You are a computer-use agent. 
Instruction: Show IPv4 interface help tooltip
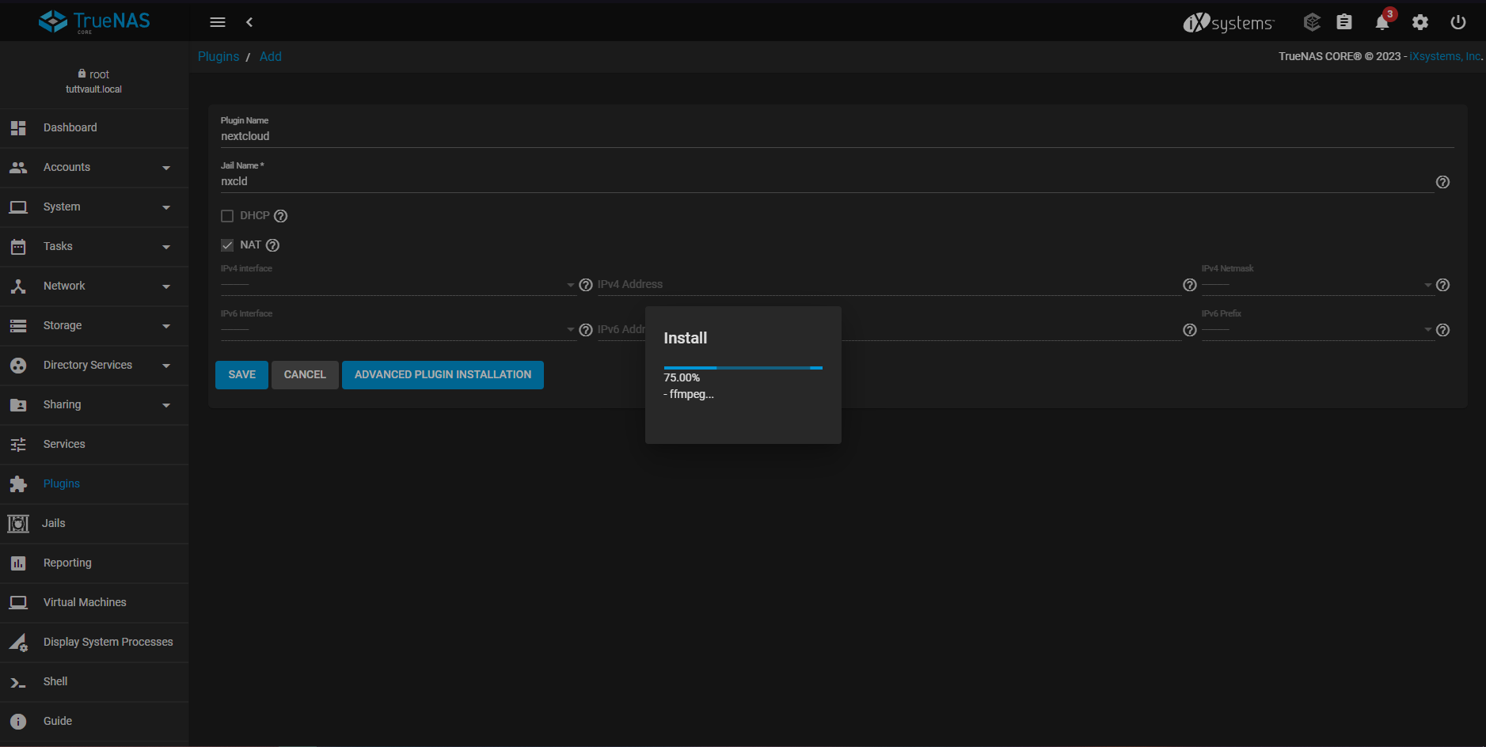(586, 285)
